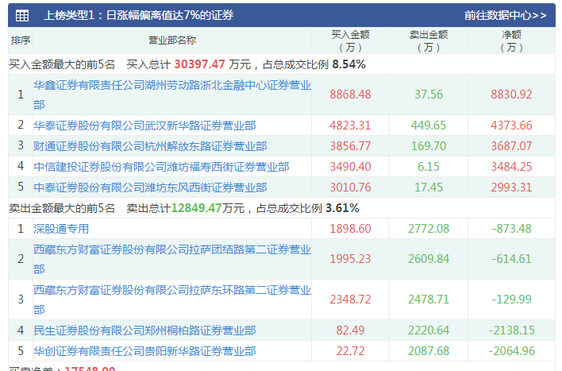
Task: Select buy amount 2348.72
Action: click(x=350, y=300)
